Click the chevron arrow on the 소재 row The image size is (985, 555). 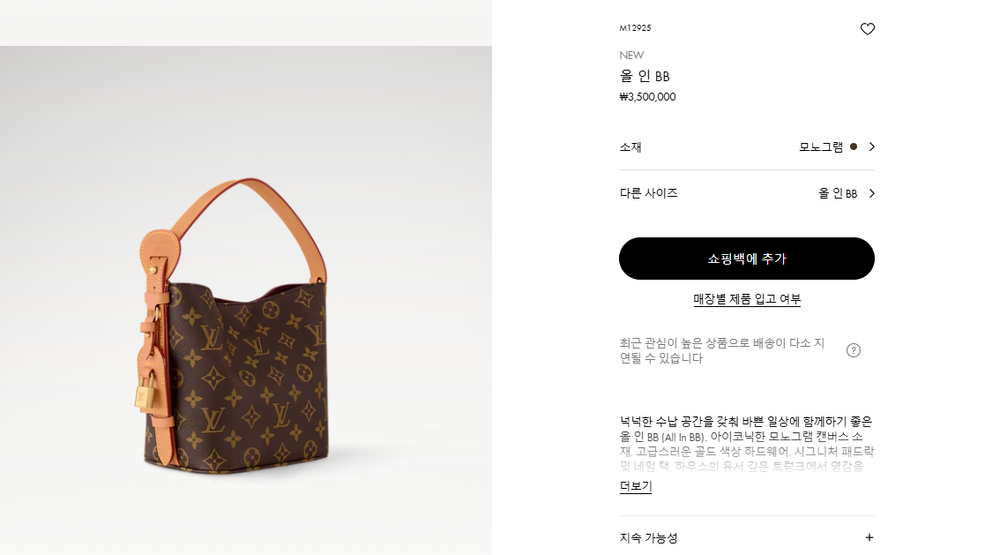pos(871,146)
